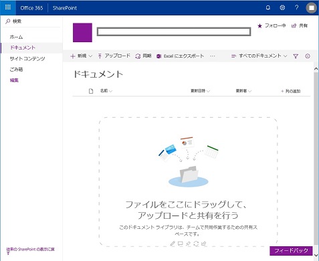Click the scrollbar down arrow
Viewport: 319px width, 261px height.
(316, 255)
